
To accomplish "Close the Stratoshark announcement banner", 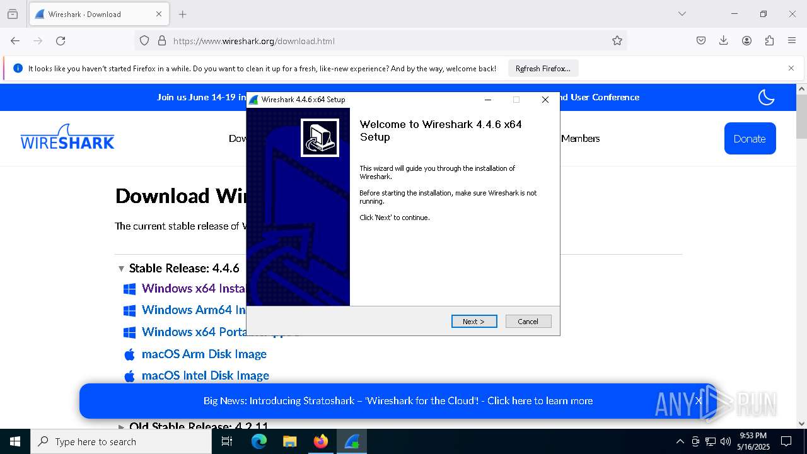I will click(699, 400).
